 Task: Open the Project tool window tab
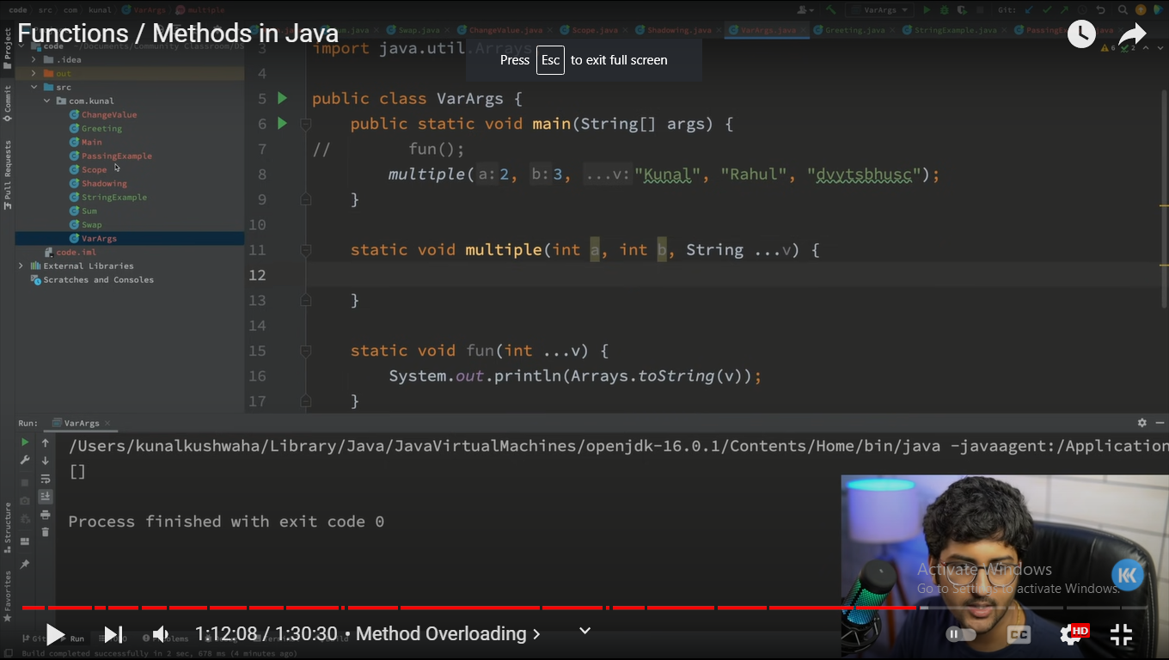click(8, 49)
